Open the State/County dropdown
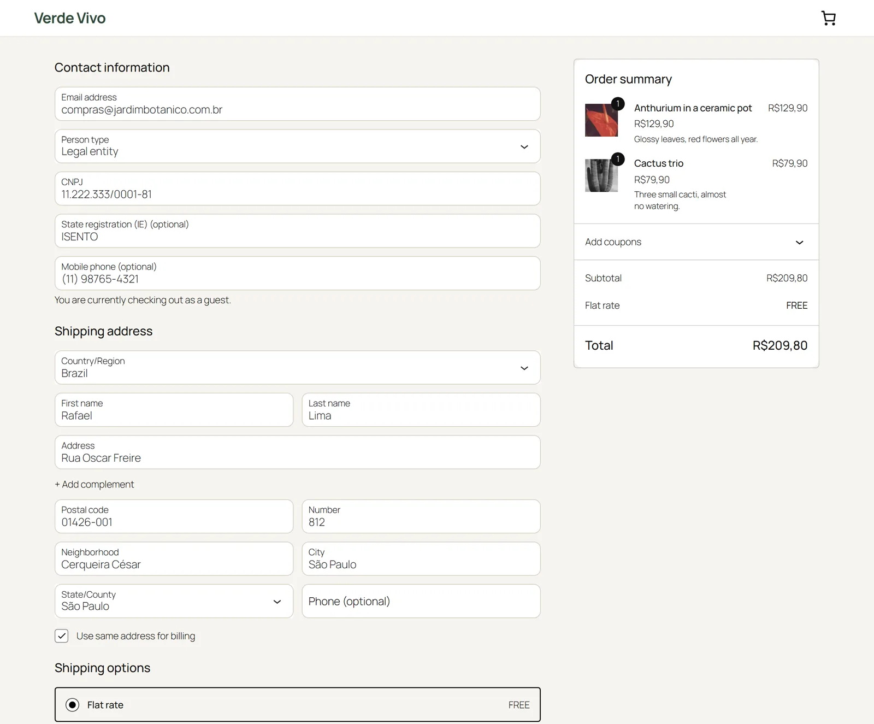This screenshot has height=724, width=874. (174, 601)
